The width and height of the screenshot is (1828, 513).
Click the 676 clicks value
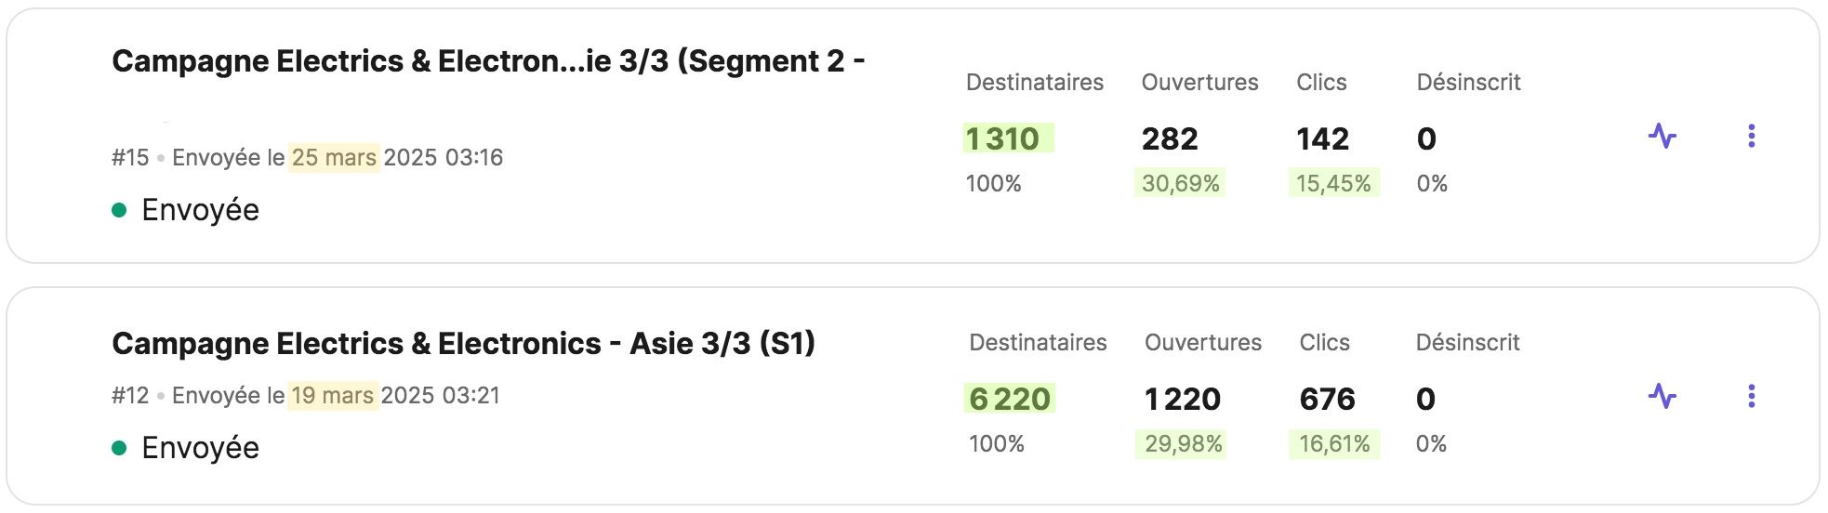pos(1327,399)
